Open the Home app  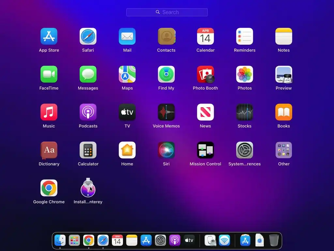pos(127,150)
